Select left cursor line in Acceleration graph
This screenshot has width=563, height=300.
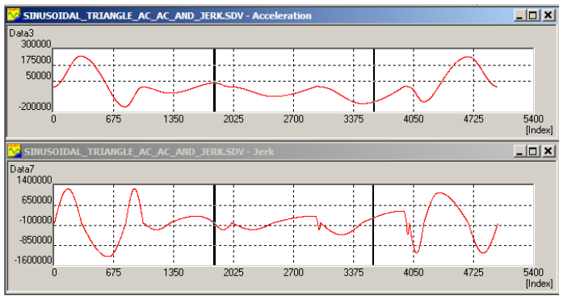click(214, 80)
